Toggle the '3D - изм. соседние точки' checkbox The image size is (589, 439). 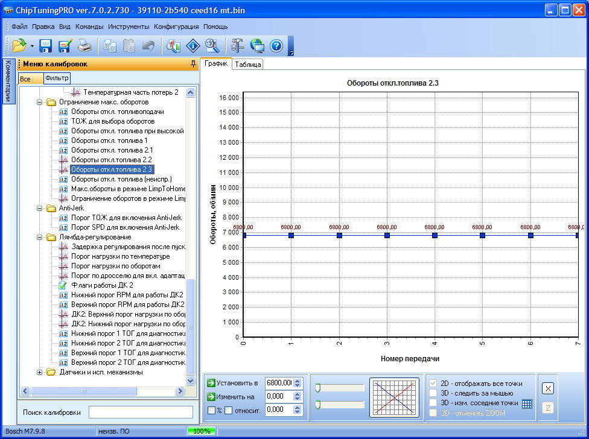click(433, 403)
